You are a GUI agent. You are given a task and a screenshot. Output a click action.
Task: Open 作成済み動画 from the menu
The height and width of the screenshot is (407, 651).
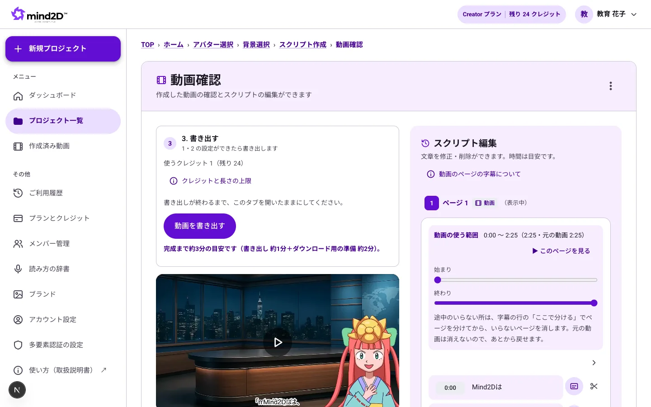[x=63, y=146]
